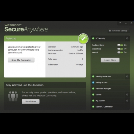Click the green Protected checkmark badge
Viewport: 134px width, 134px height.
pos(83,39)
